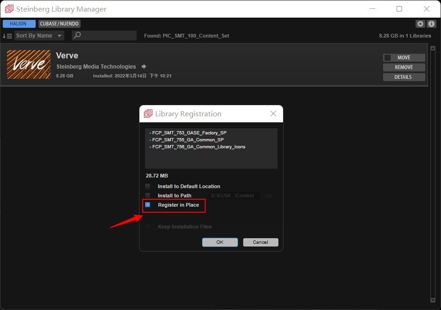Click the library search input field
Image resolution: width=441 pixels, height=310 pixels.
click(x=104, y=35)
